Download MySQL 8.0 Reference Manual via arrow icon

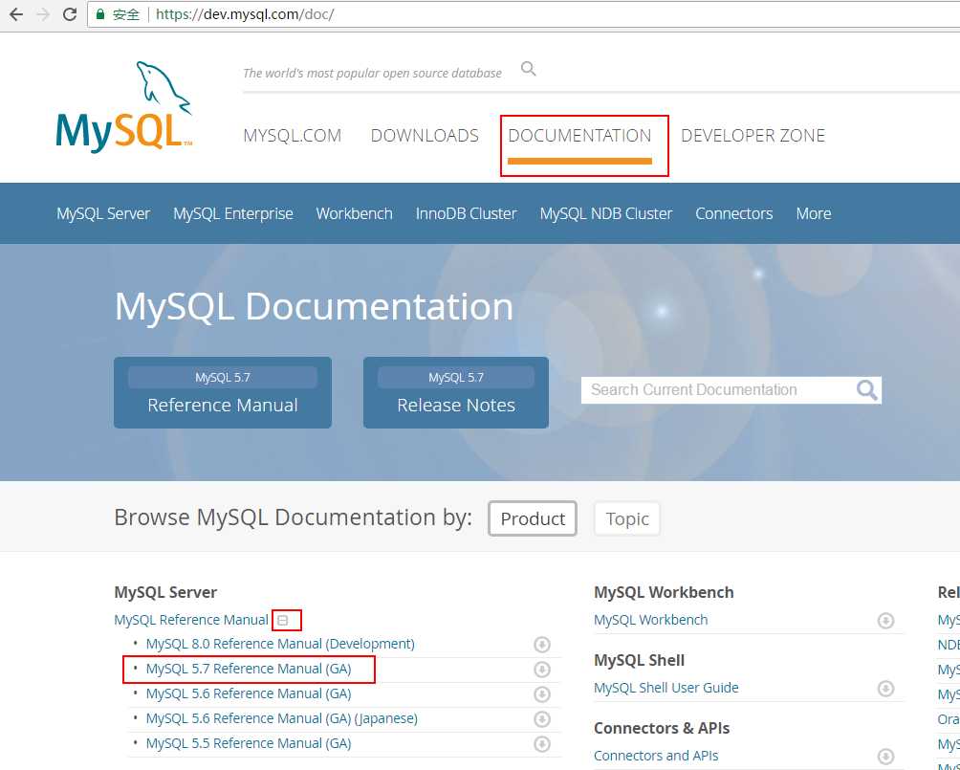(542, 645)
